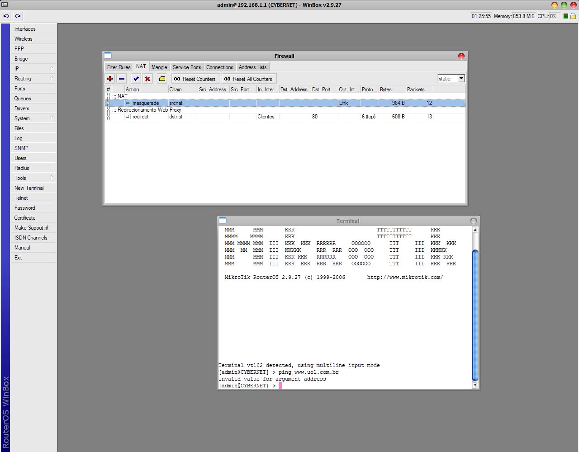Open Make Supout.rif in the sidebar
579x452 pixels.
click(x=34, y=228)
